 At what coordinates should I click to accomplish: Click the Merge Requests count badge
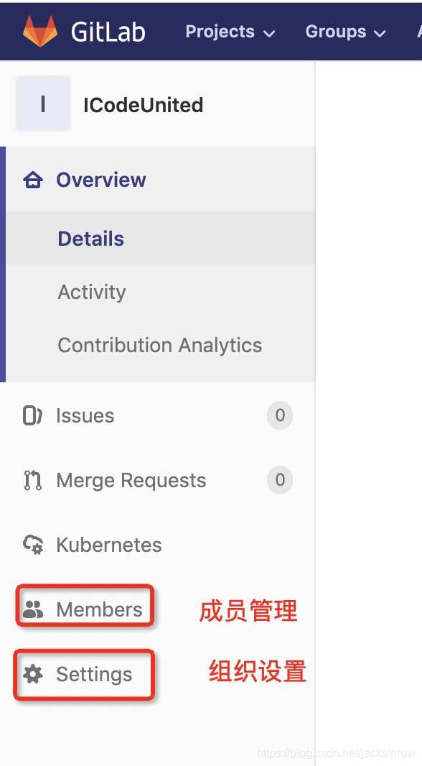click(x=280, y=480)
